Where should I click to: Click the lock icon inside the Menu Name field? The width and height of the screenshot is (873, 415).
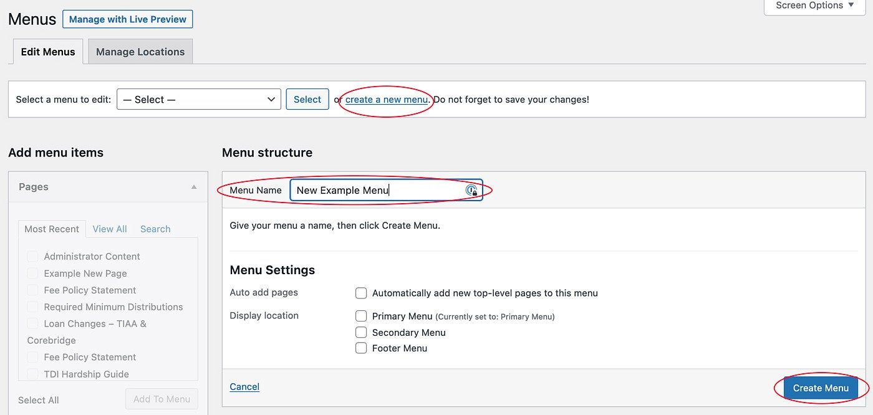472,190
